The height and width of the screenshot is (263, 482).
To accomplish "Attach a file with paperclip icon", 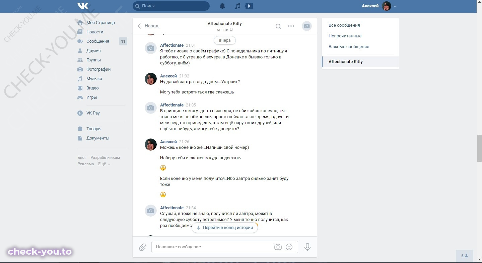I will click(x=142, y=247).
